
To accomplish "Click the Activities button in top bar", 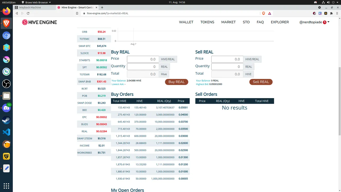I will tap(9, 2).
